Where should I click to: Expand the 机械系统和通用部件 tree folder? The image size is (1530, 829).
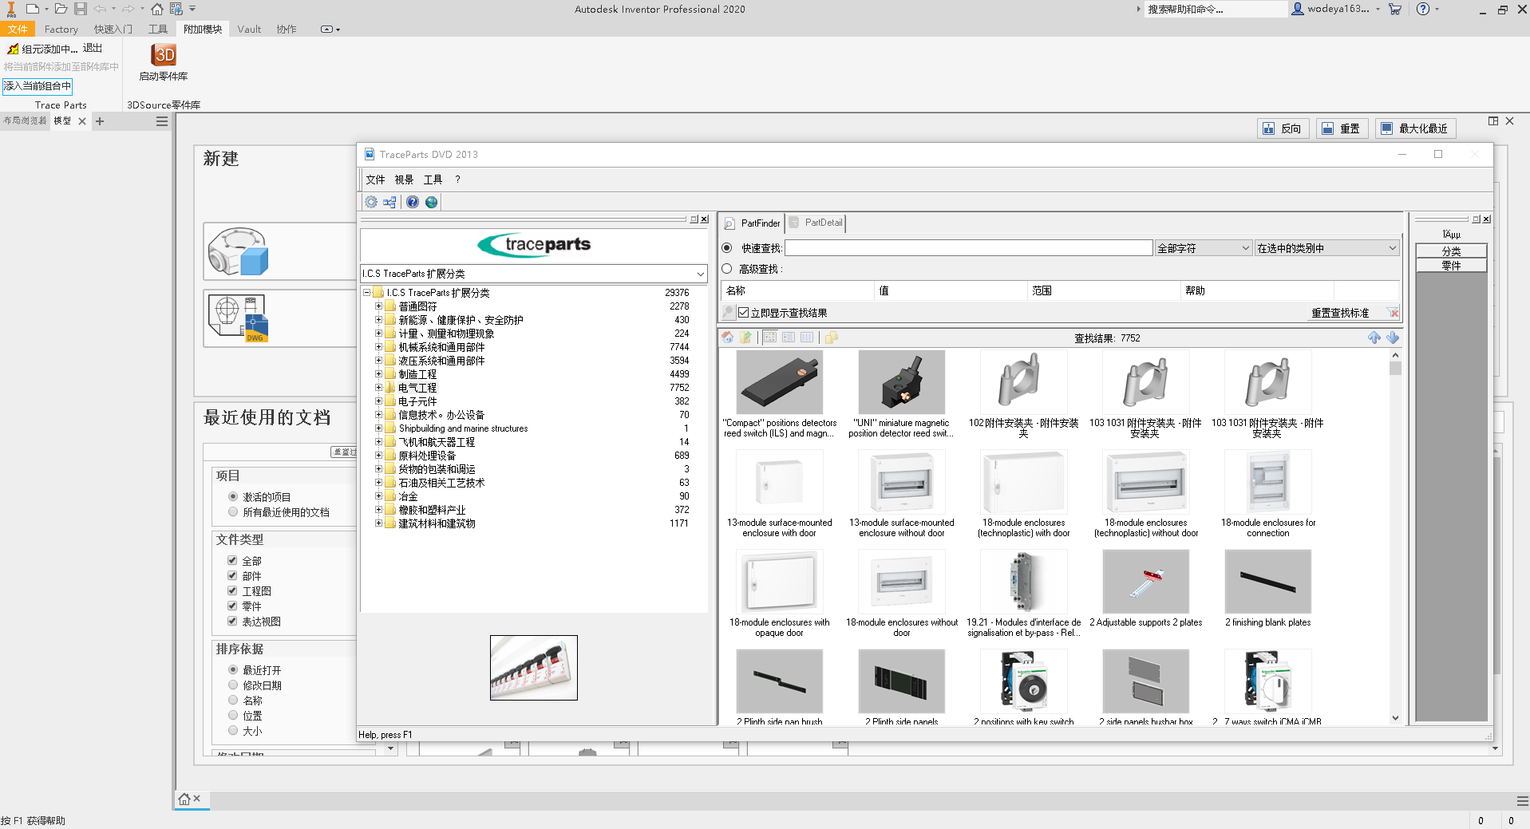379,347
